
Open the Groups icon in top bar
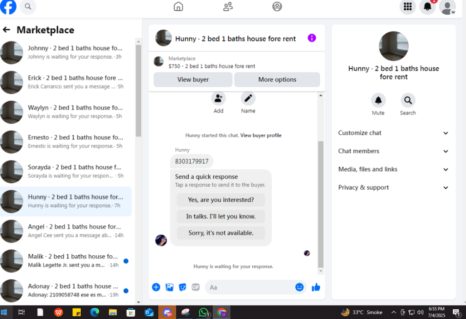(277, 6)
